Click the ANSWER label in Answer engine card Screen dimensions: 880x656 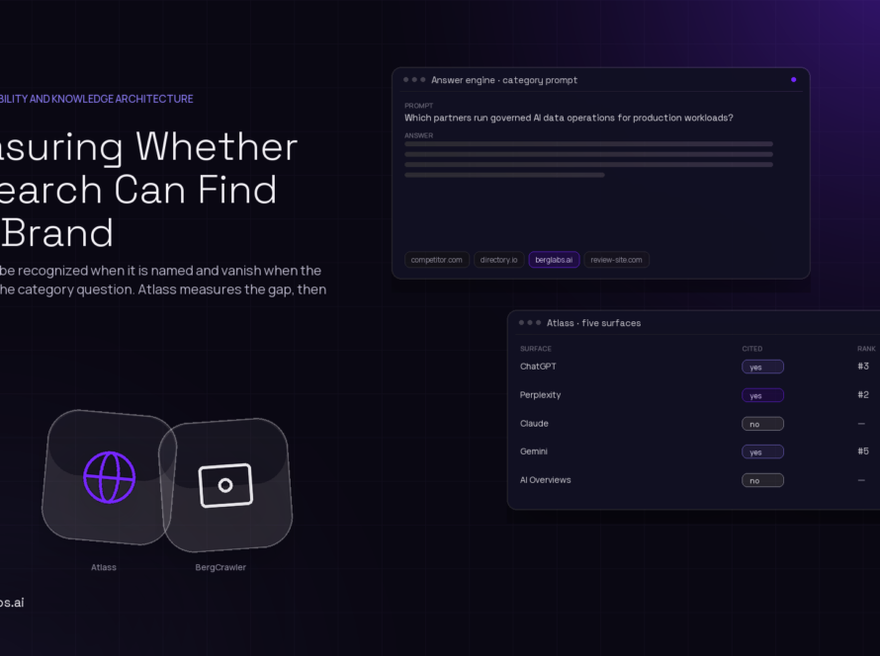click(x=418, y=135)
